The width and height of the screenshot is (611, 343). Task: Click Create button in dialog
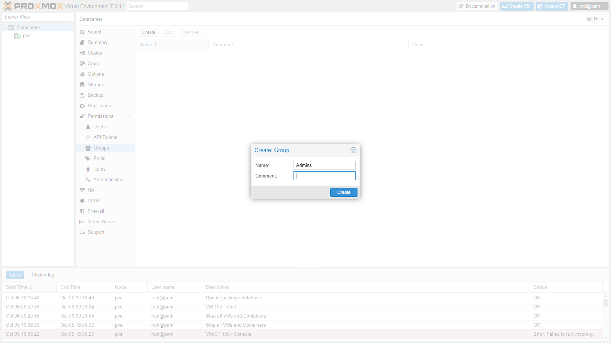(x=344, y=192)
